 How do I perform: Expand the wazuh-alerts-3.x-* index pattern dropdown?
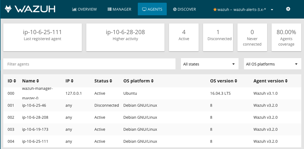click(x=272, y=10)
